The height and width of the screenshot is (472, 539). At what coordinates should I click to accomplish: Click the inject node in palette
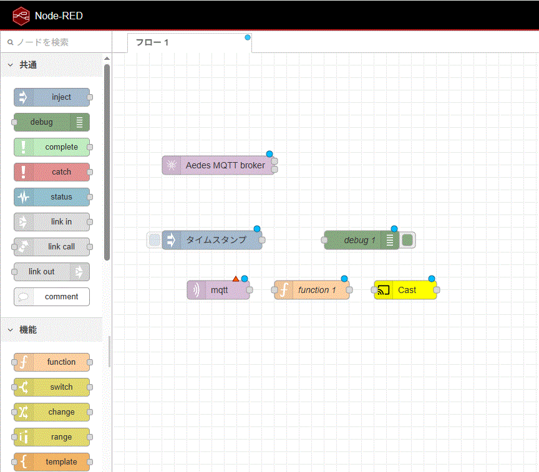pos(52,97)
